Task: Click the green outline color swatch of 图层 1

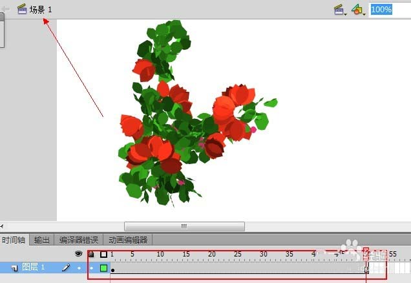Action: coord(103,267)
